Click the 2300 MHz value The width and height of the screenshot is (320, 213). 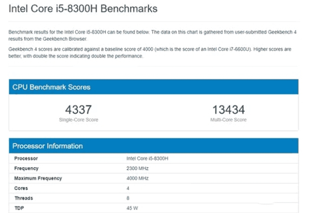138,168
